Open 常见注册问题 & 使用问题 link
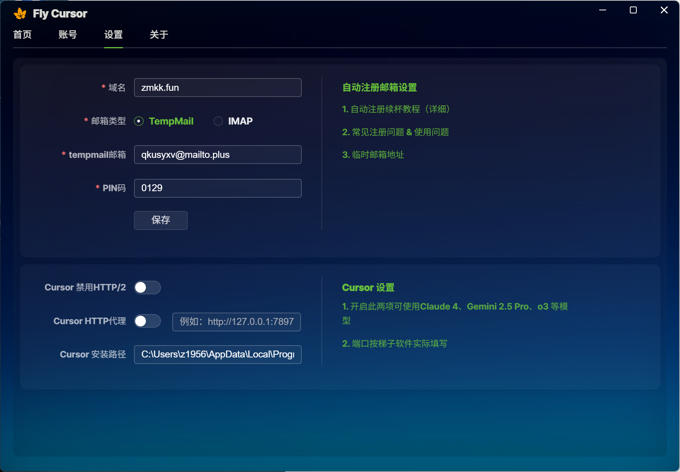Screen dimensions: 680x472 pyautogui.click(x=396, y=132)
